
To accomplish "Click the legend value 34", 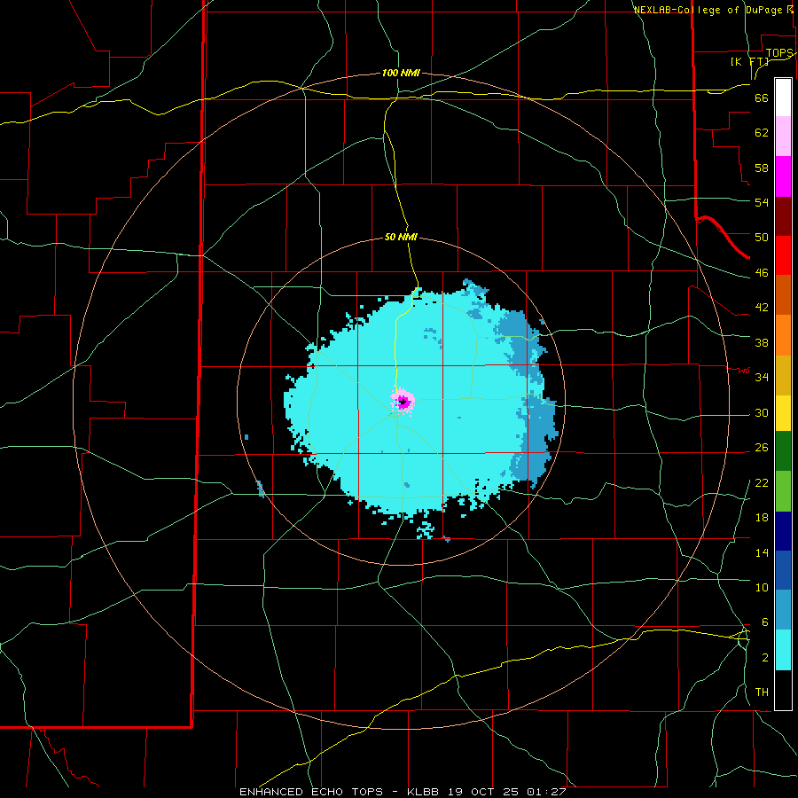I will point(762,378).
